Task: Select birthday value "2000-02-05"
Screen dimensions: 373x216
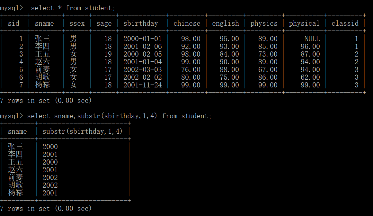Action: click(143, 54)
